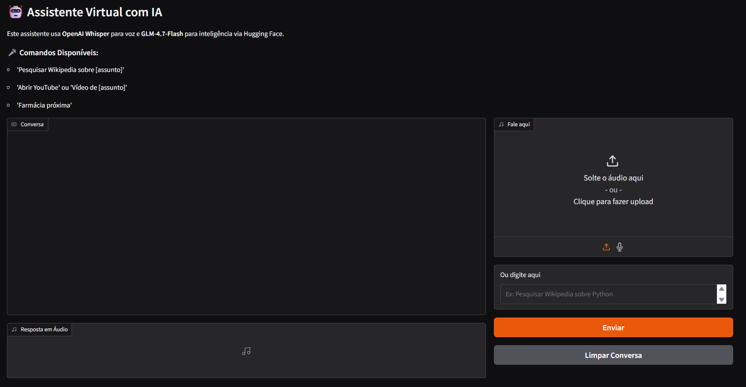Clear the chat with Limpar Conversa
The image size is (746, 387).
tap(613, 355)
